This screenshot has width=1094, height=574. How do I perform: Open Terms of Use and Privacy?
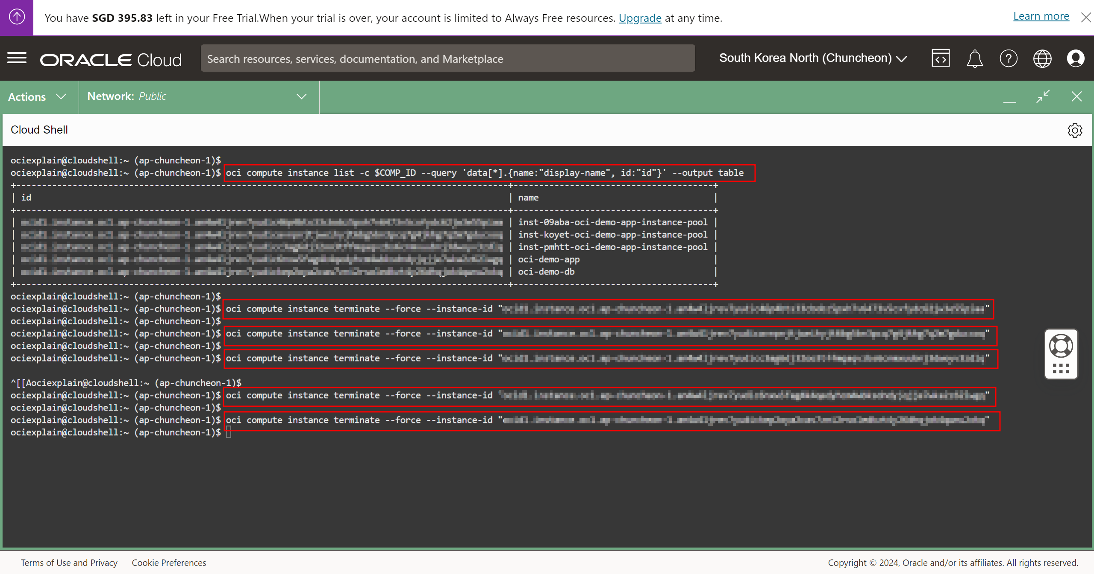[x=69, y=562]
